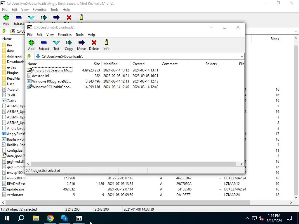This screenshot has height=224, width=299.
Task: Click Delete in the front Downloads window
Action: point(94,45)
